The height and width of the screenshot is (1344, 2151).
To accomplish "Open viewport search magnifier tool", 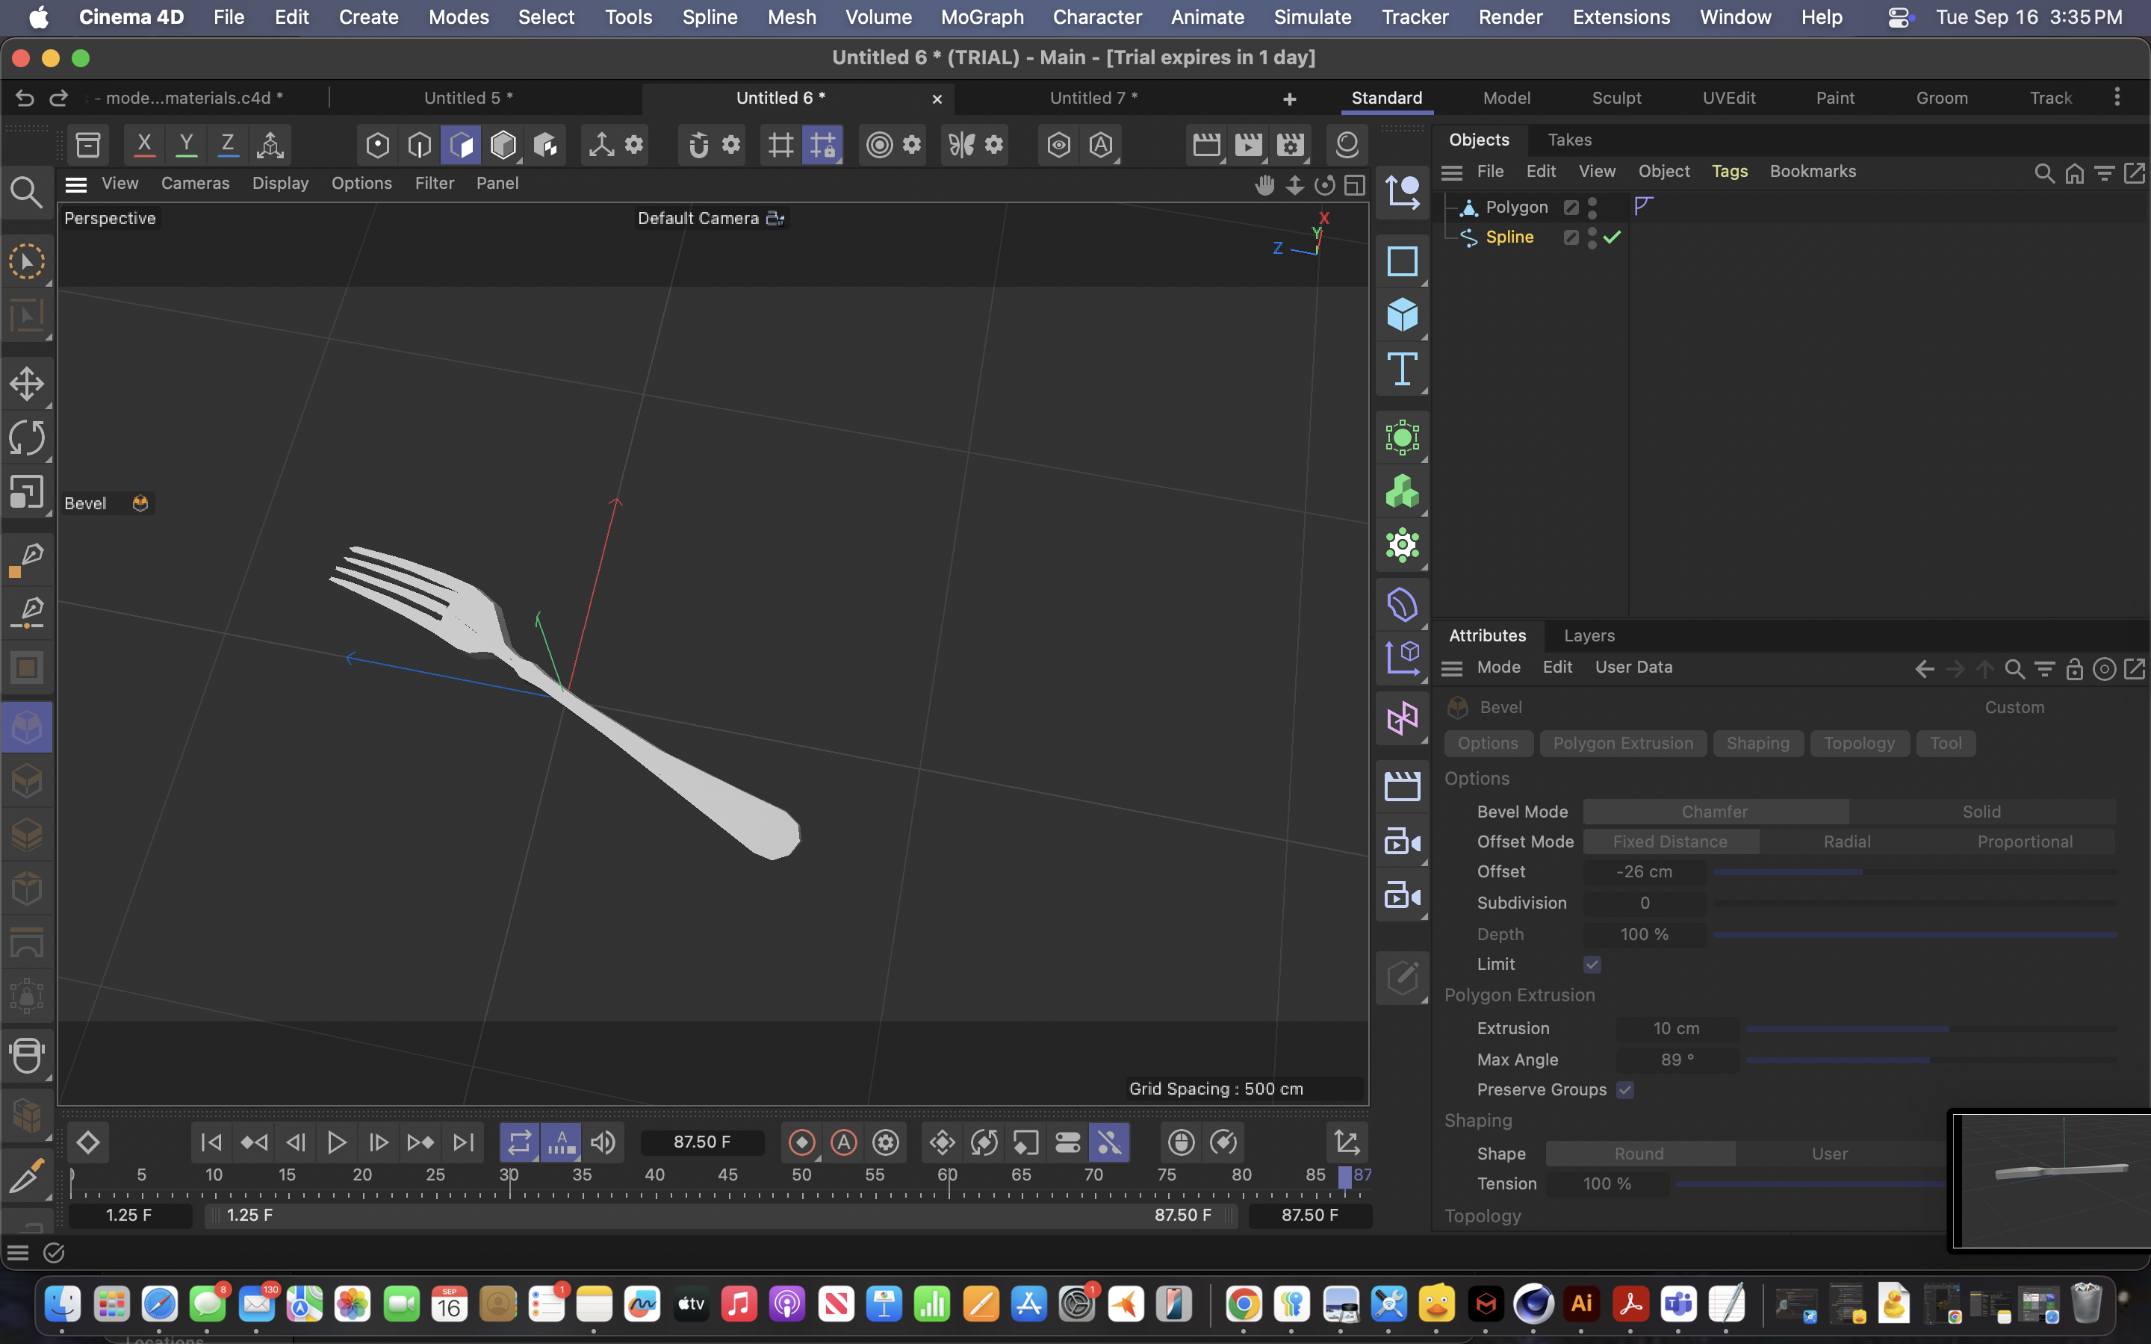I will pos(27,192).
